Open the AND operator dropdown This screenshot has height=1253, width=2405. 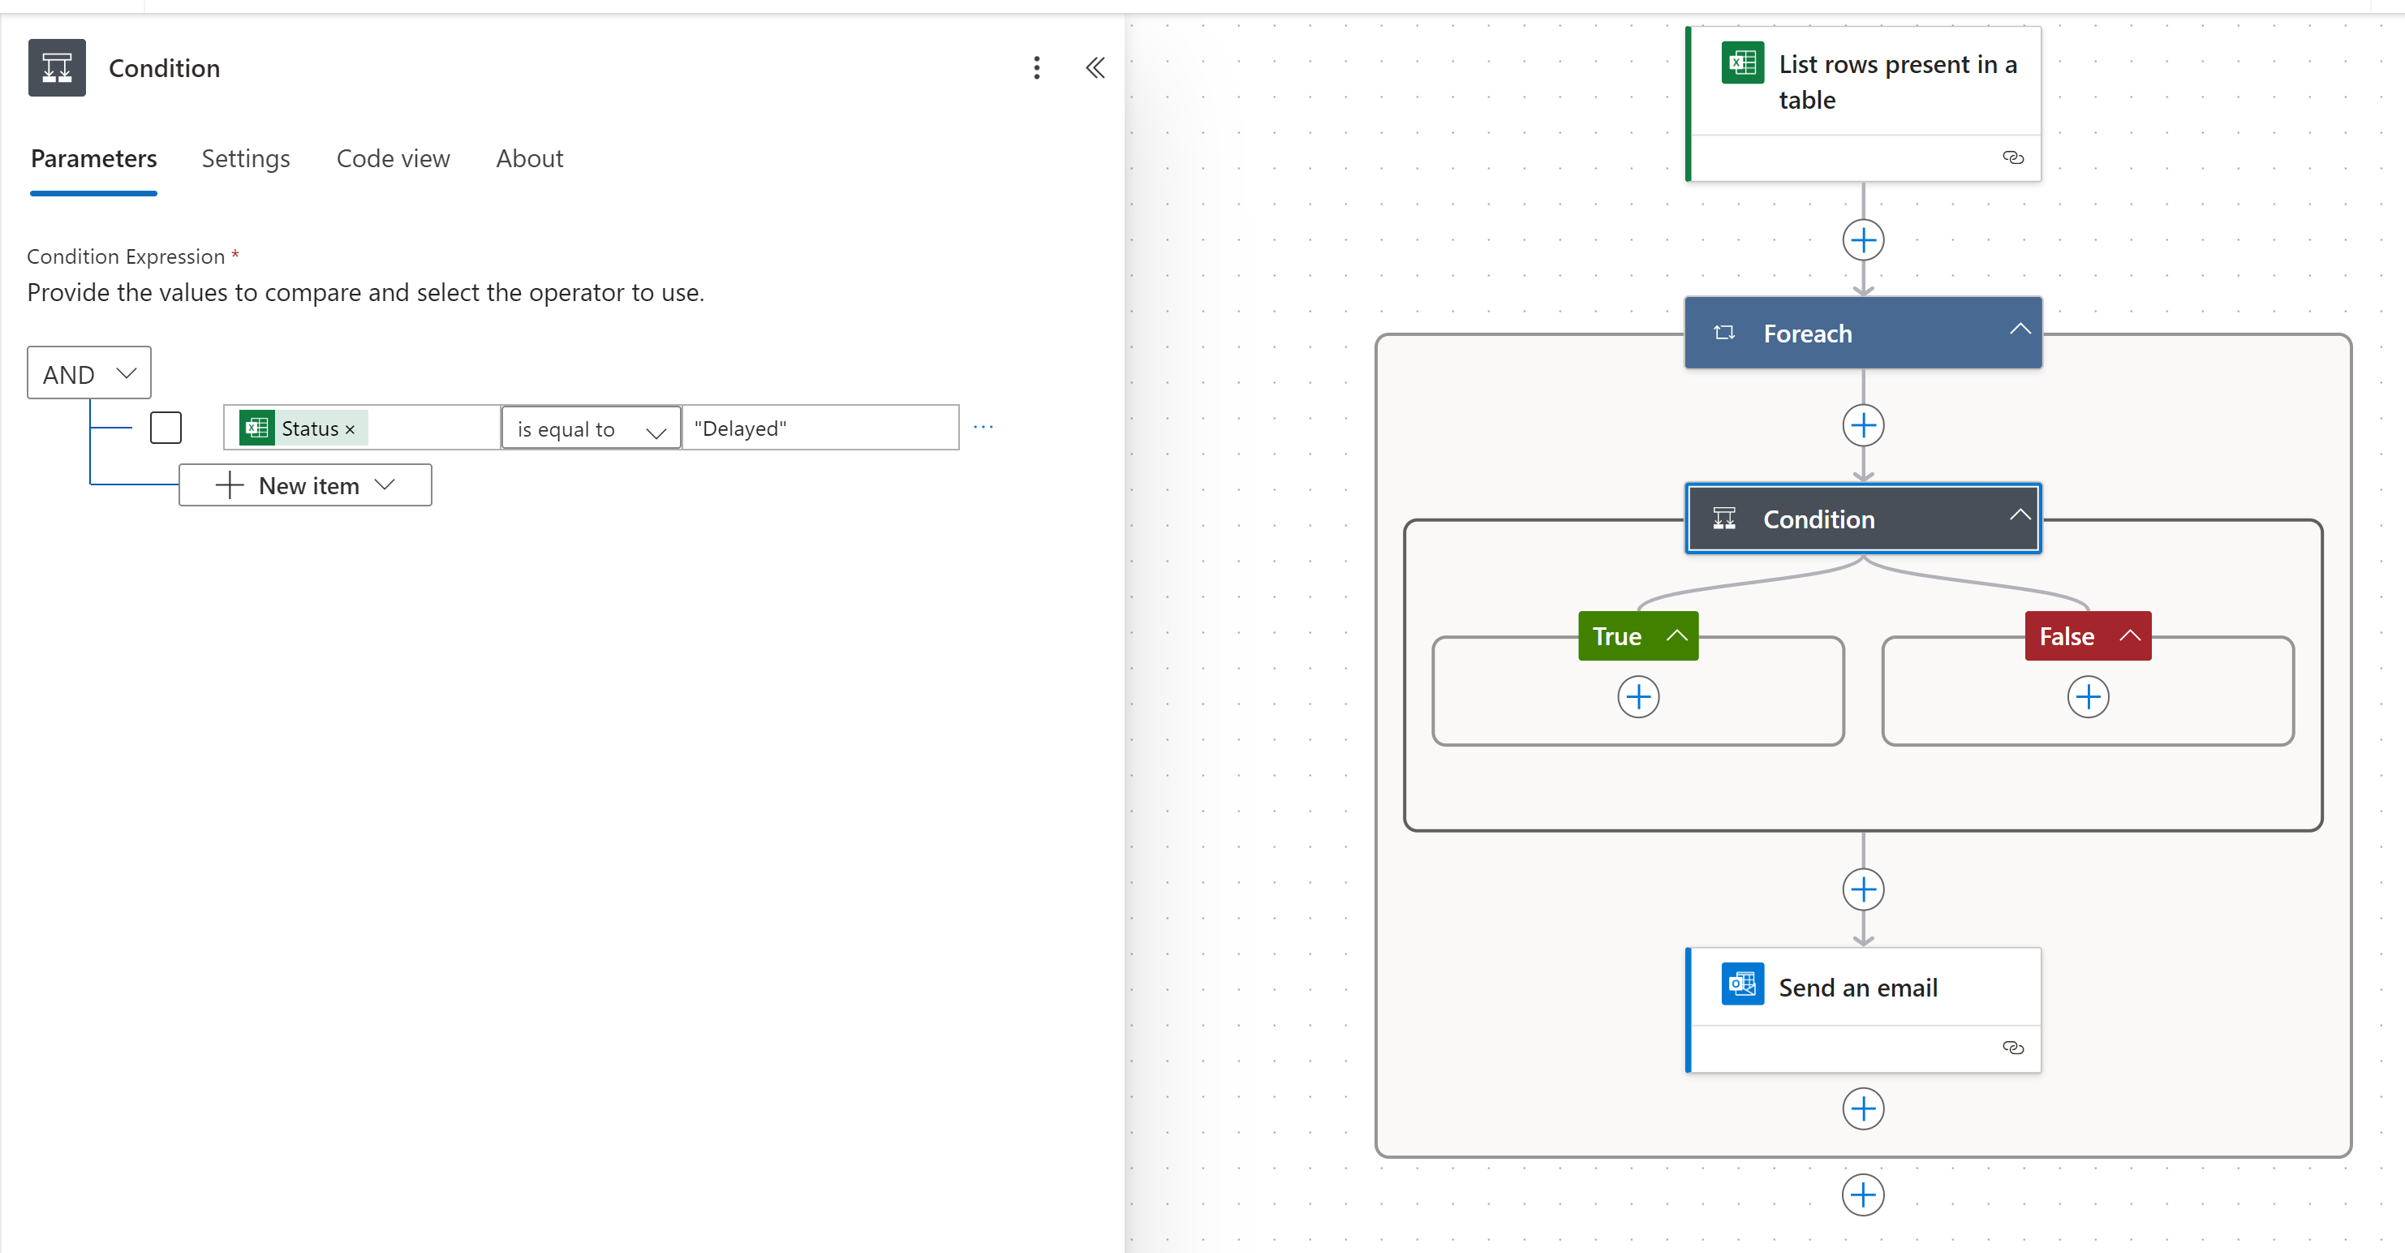pyautogui.click(x=88, y=373)
